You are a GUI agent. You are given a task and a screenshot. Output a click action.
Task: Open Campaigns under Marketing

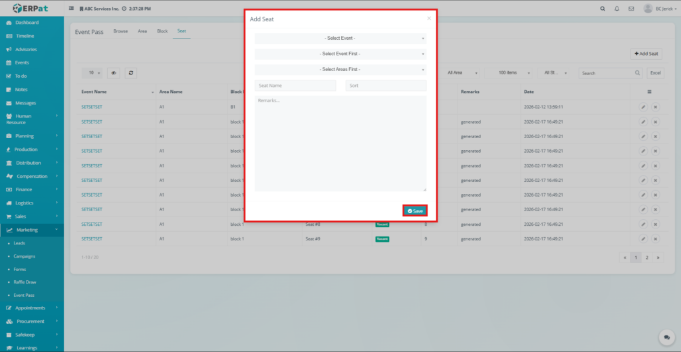coord(25,256)
